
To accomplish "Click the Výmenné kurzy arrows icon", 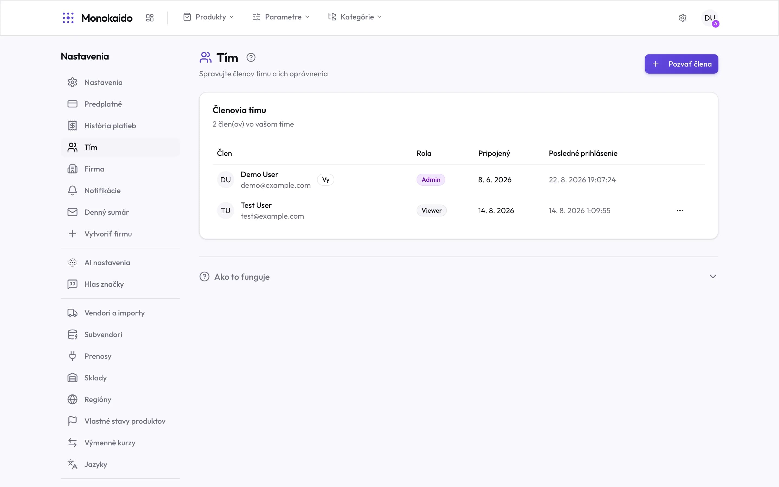I will pyautogui.click(x=72, y=443).
